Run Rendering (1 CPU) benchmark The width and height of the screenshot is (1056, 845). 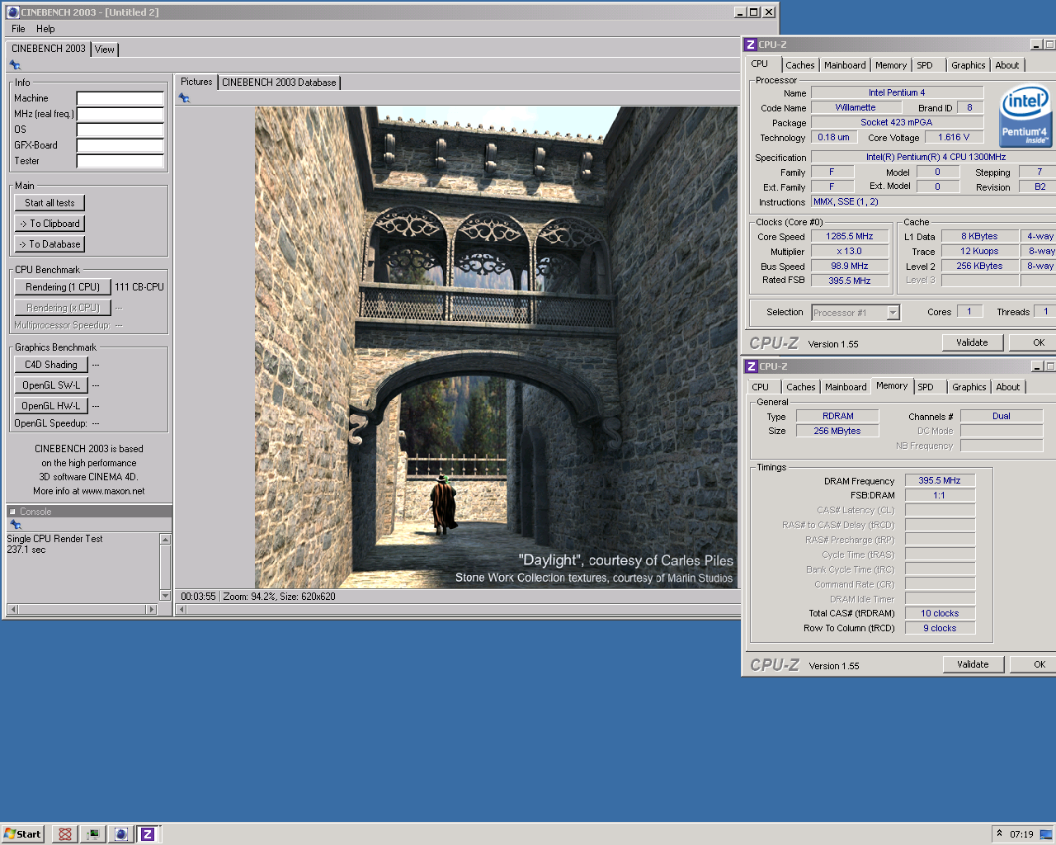pos(63,287)
